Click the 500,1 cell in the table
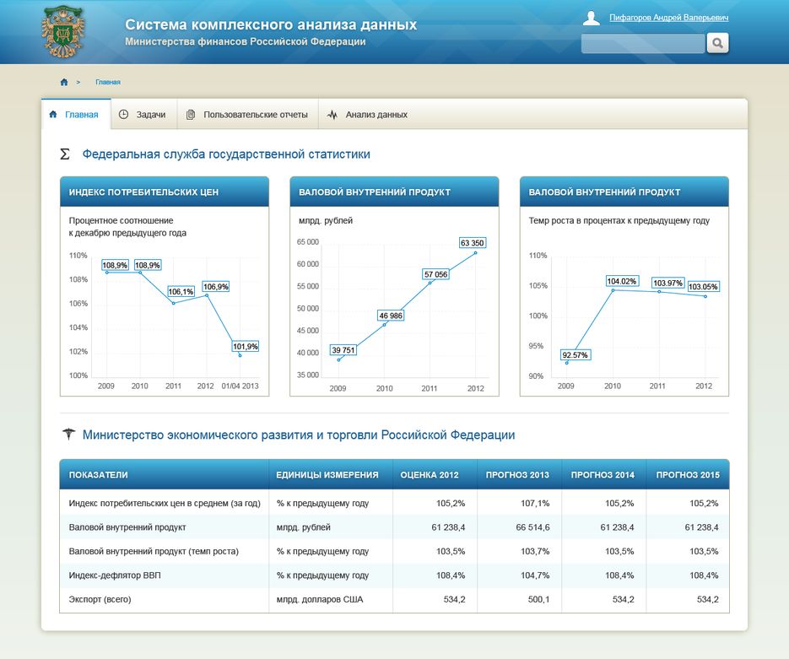Viewport: 789px width, 659px height. (x=539, y=600)
